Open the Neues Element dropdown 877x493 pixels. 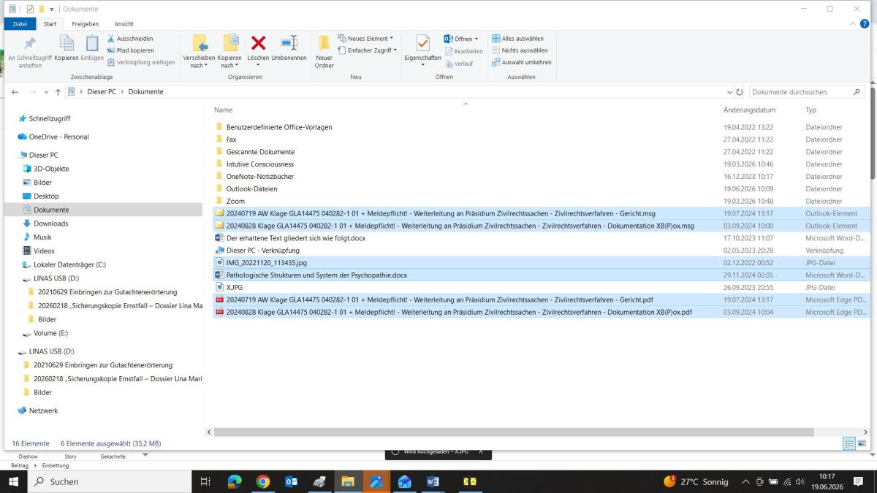(x=366, y=39)
